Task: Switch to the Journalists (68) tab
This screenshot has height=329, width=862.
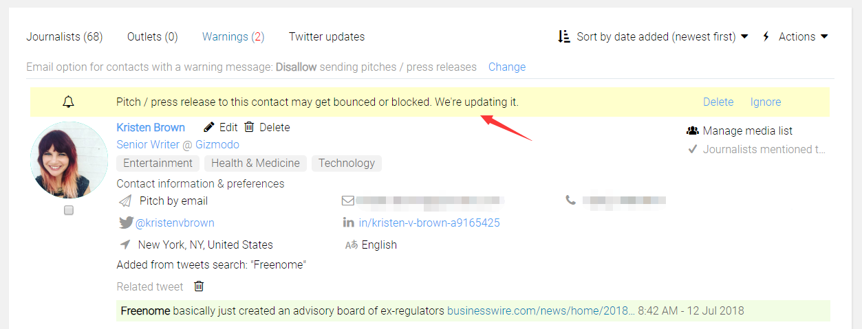Action: pos(65,36)
